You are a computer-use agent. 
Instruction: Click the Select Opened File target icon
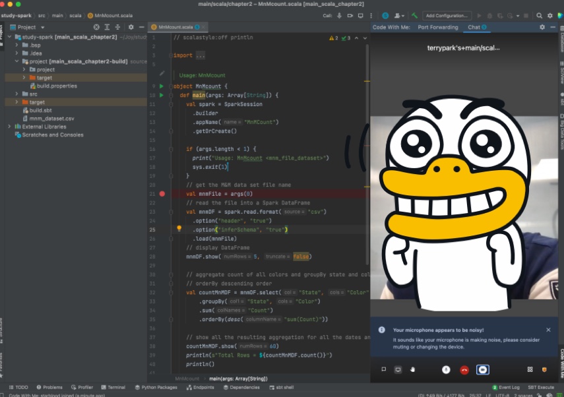click(x=96, y=27)
